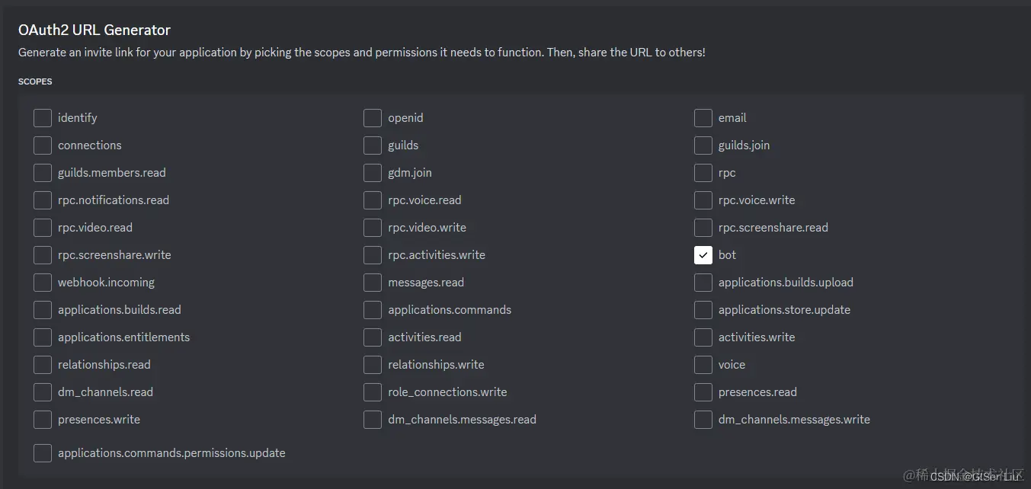Select rpc.video.read checkbox

43,228
